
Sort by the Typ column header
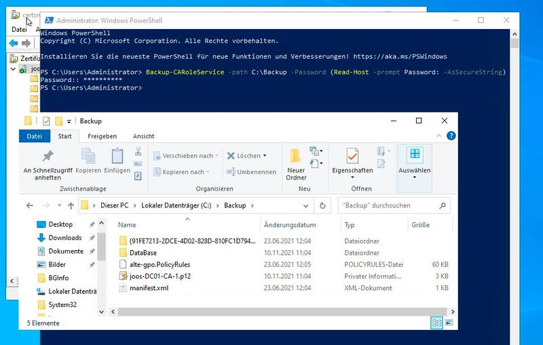coord(350,225)
